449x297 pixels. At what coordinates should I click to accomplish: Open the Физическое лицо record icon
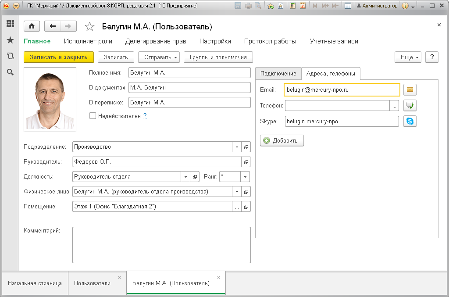point(246,192)
